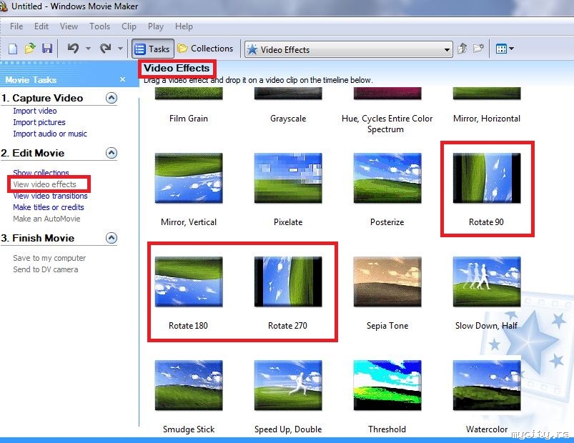
Task: Click the View video transitions link
Action: click(x=50, y=196)
